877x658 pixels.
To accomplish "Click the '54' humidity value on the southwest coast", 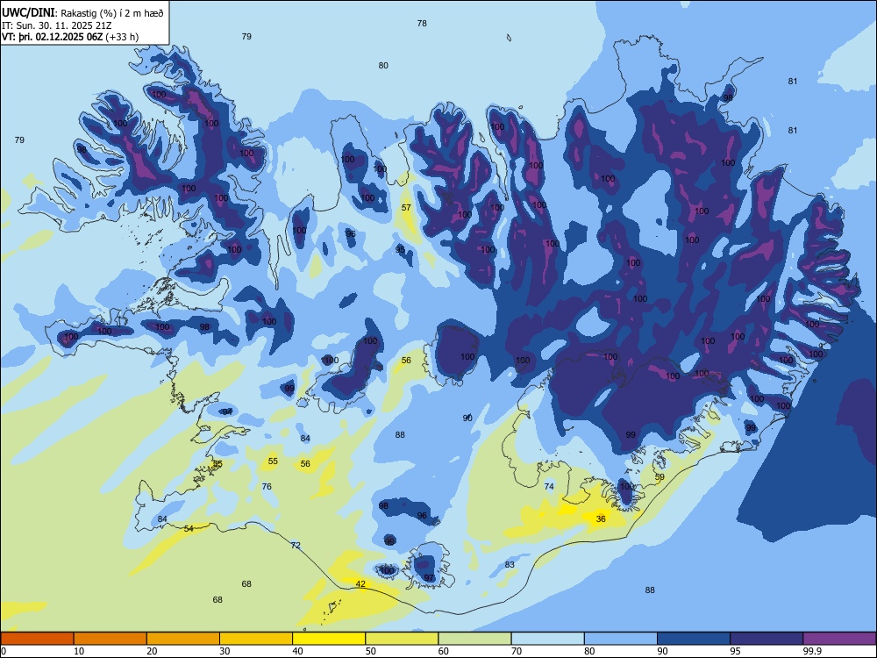I will point(189,529).
